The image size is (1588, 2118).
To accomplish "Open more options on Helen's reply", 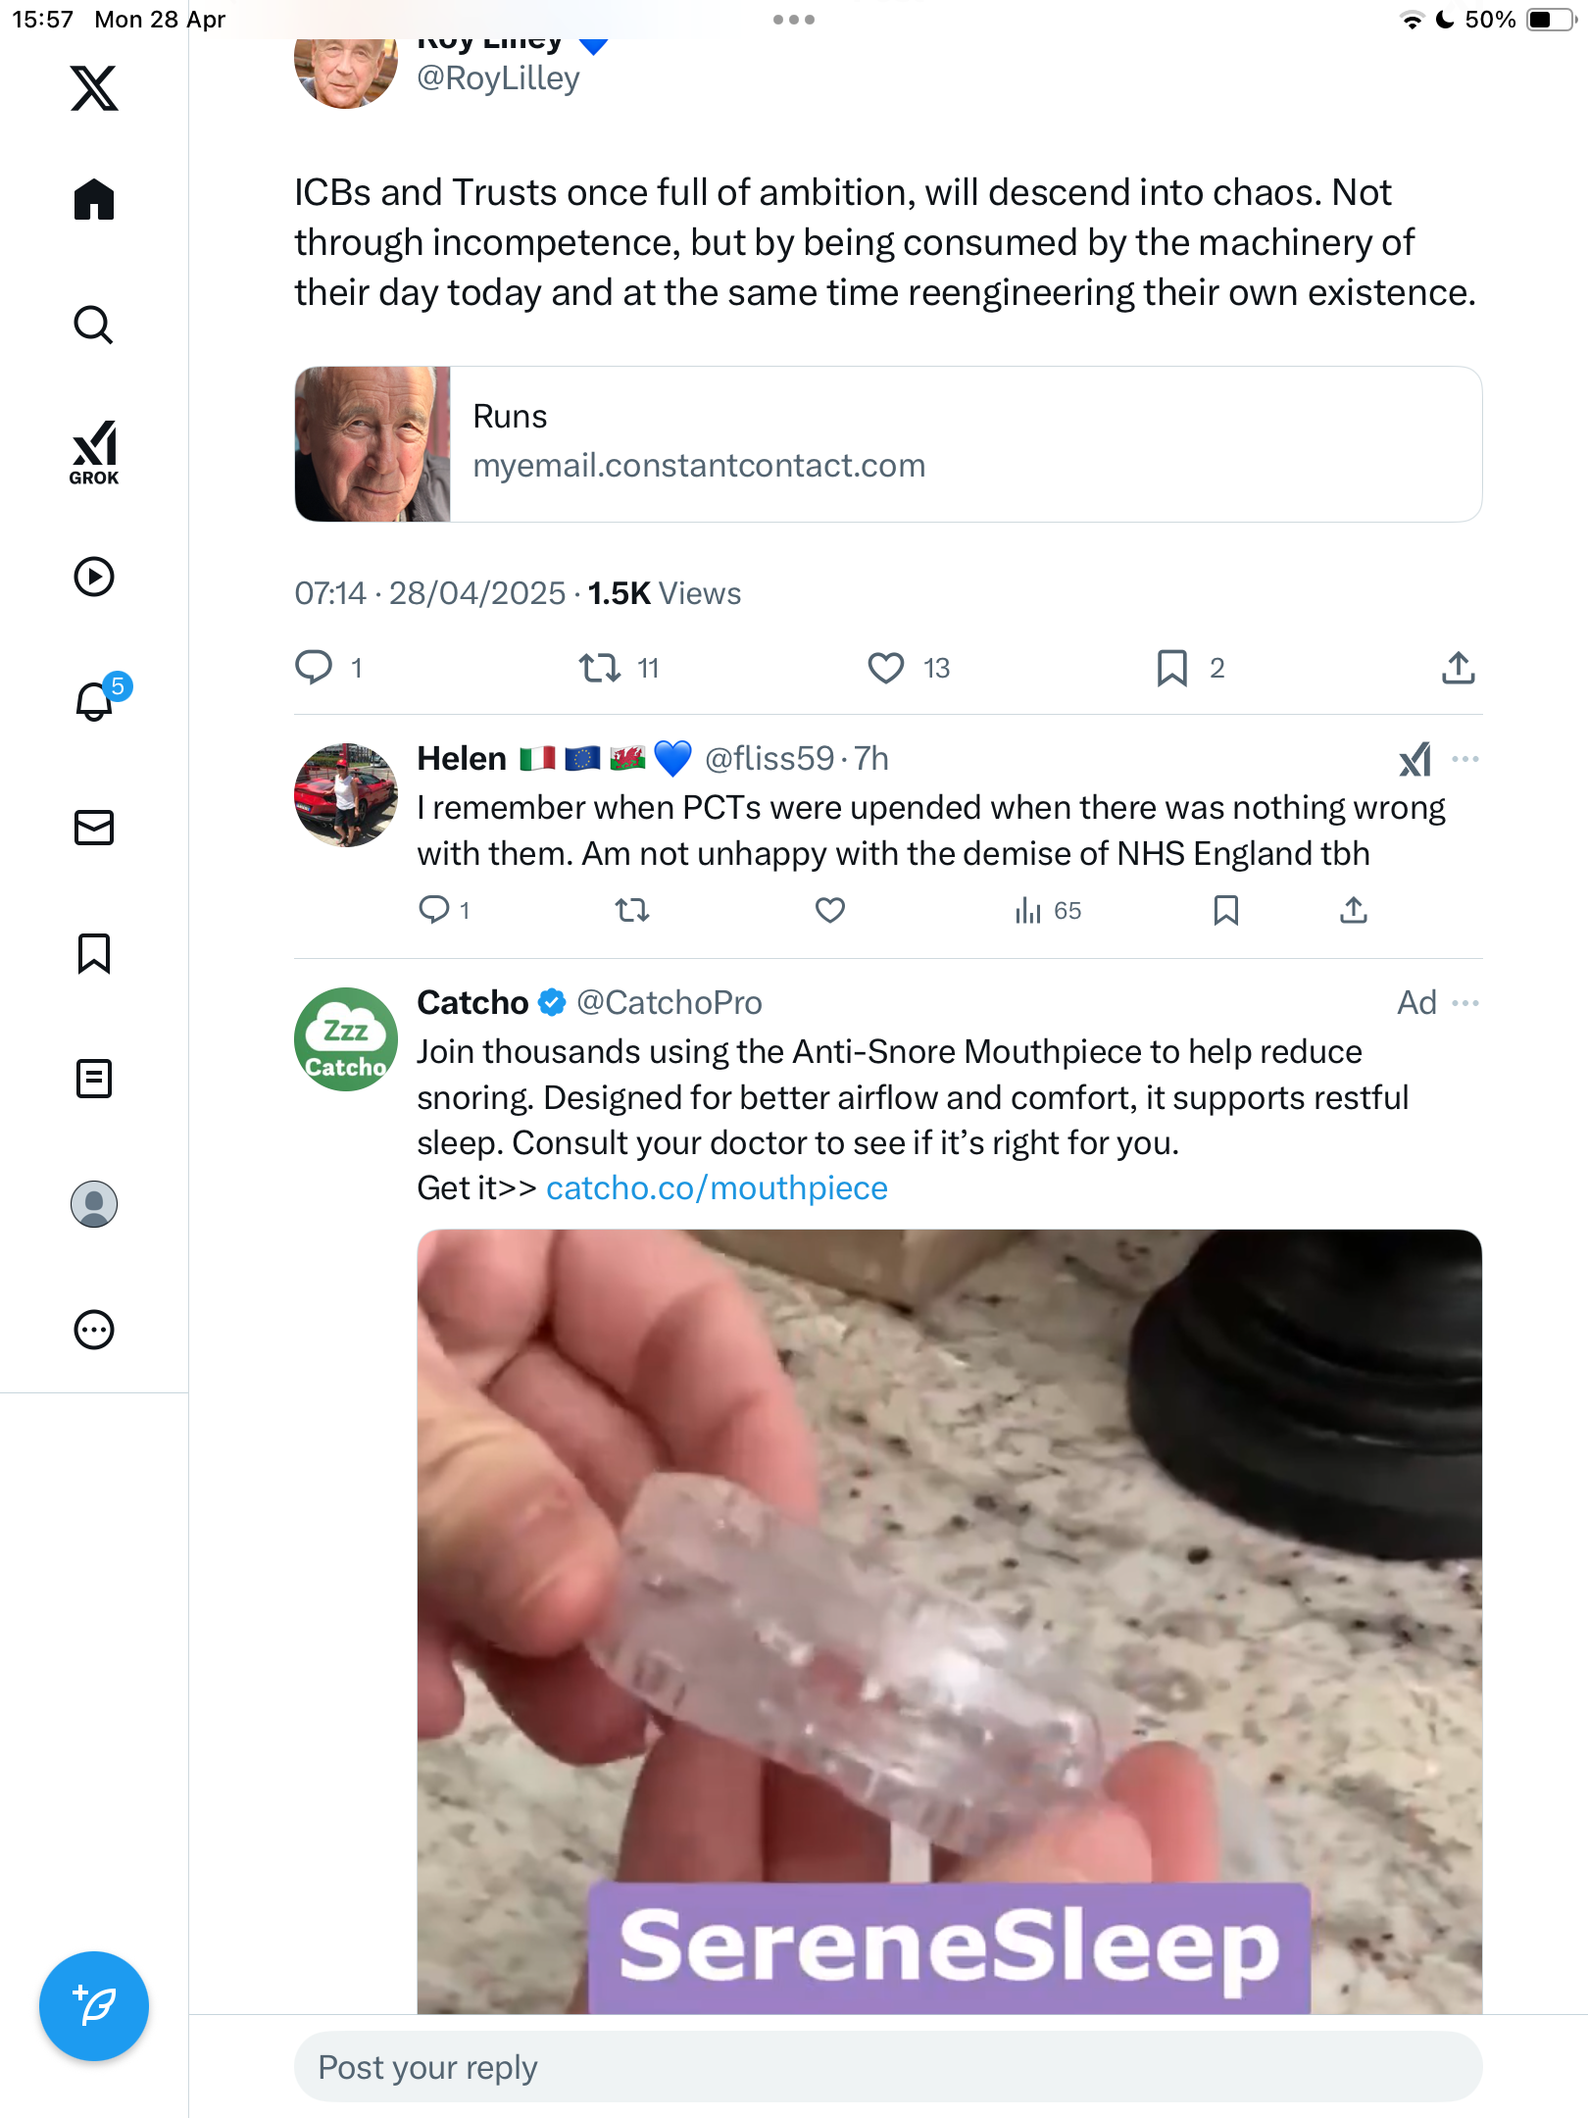I will [x=1465, y=759].
